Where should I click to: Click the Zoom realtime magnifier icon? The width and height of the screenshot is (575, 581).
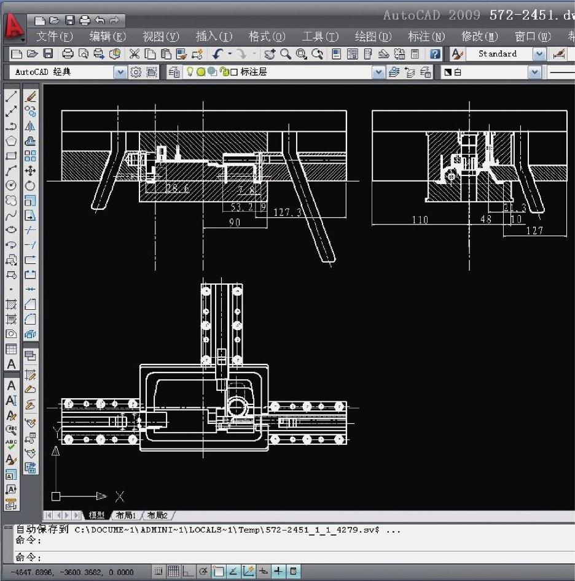tap(286, 54)
